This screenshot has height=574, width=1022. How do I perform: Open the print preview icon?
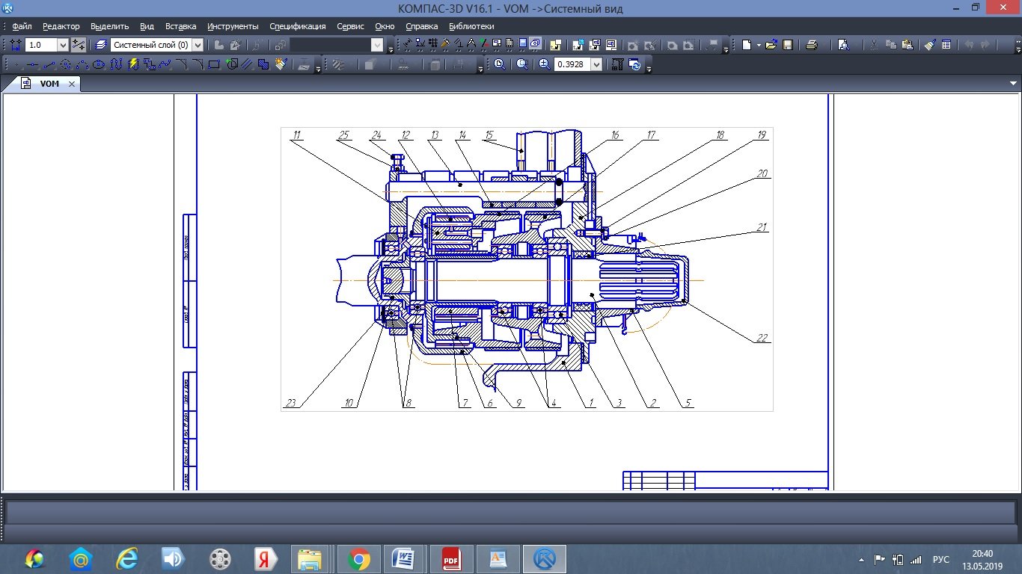click(843, 45)
